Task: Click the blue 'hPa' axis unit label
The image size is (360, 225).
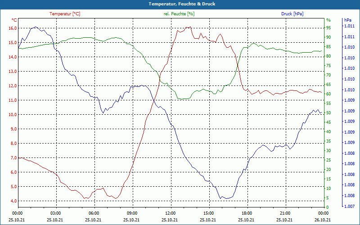Action: point(348,20)
